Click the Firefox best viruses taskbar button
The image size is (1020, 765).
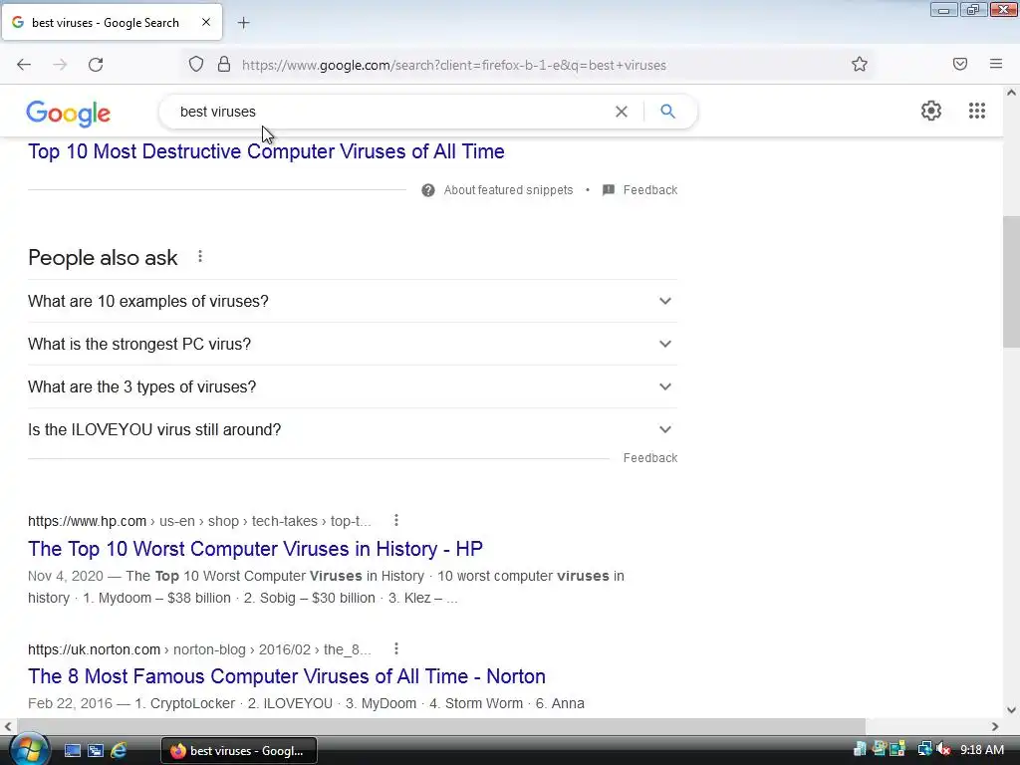coord(239,750)
